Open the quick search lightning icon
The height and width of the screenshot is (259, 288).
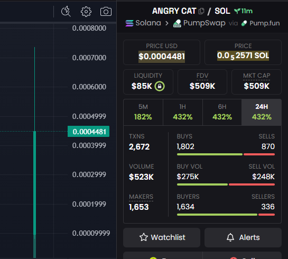click(66, 12)
